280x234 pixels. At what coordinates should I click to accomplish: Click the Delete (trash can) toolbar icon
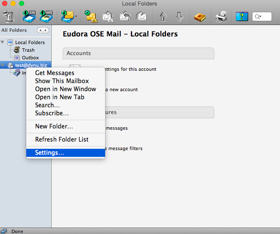(x=8, y=17)
